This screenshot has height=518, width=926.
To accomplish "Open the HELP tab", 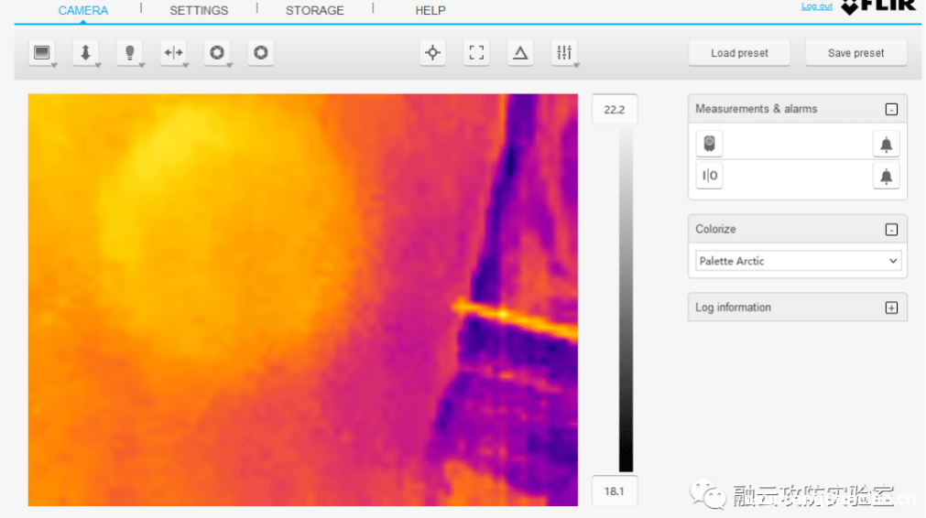I will pyautogui.click(x=430, y=11).
